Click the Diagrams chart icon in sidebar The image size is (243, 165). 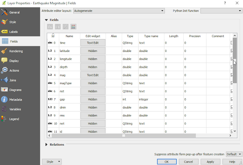tap(4, 90)
